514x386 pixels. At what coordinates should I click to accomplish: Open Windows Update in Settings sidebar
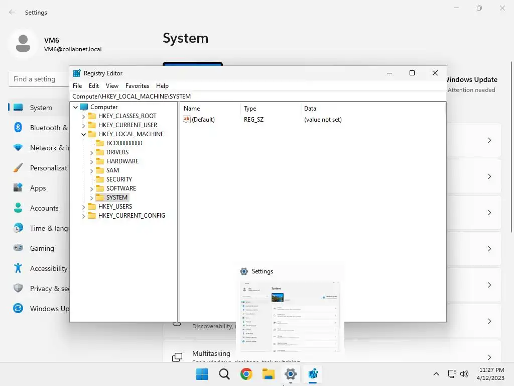[x=39, y=309]
